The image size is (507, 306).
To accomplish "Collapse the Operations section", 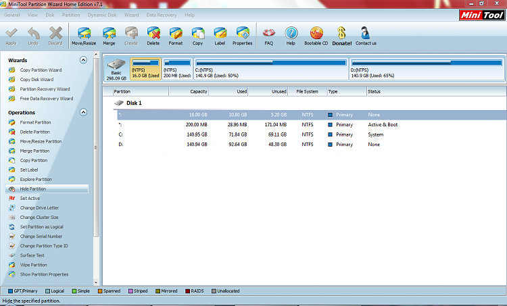I will [83, 112].
